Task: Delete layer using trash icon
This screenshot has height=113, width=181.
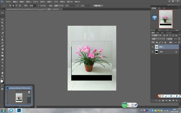Action: 176,101
